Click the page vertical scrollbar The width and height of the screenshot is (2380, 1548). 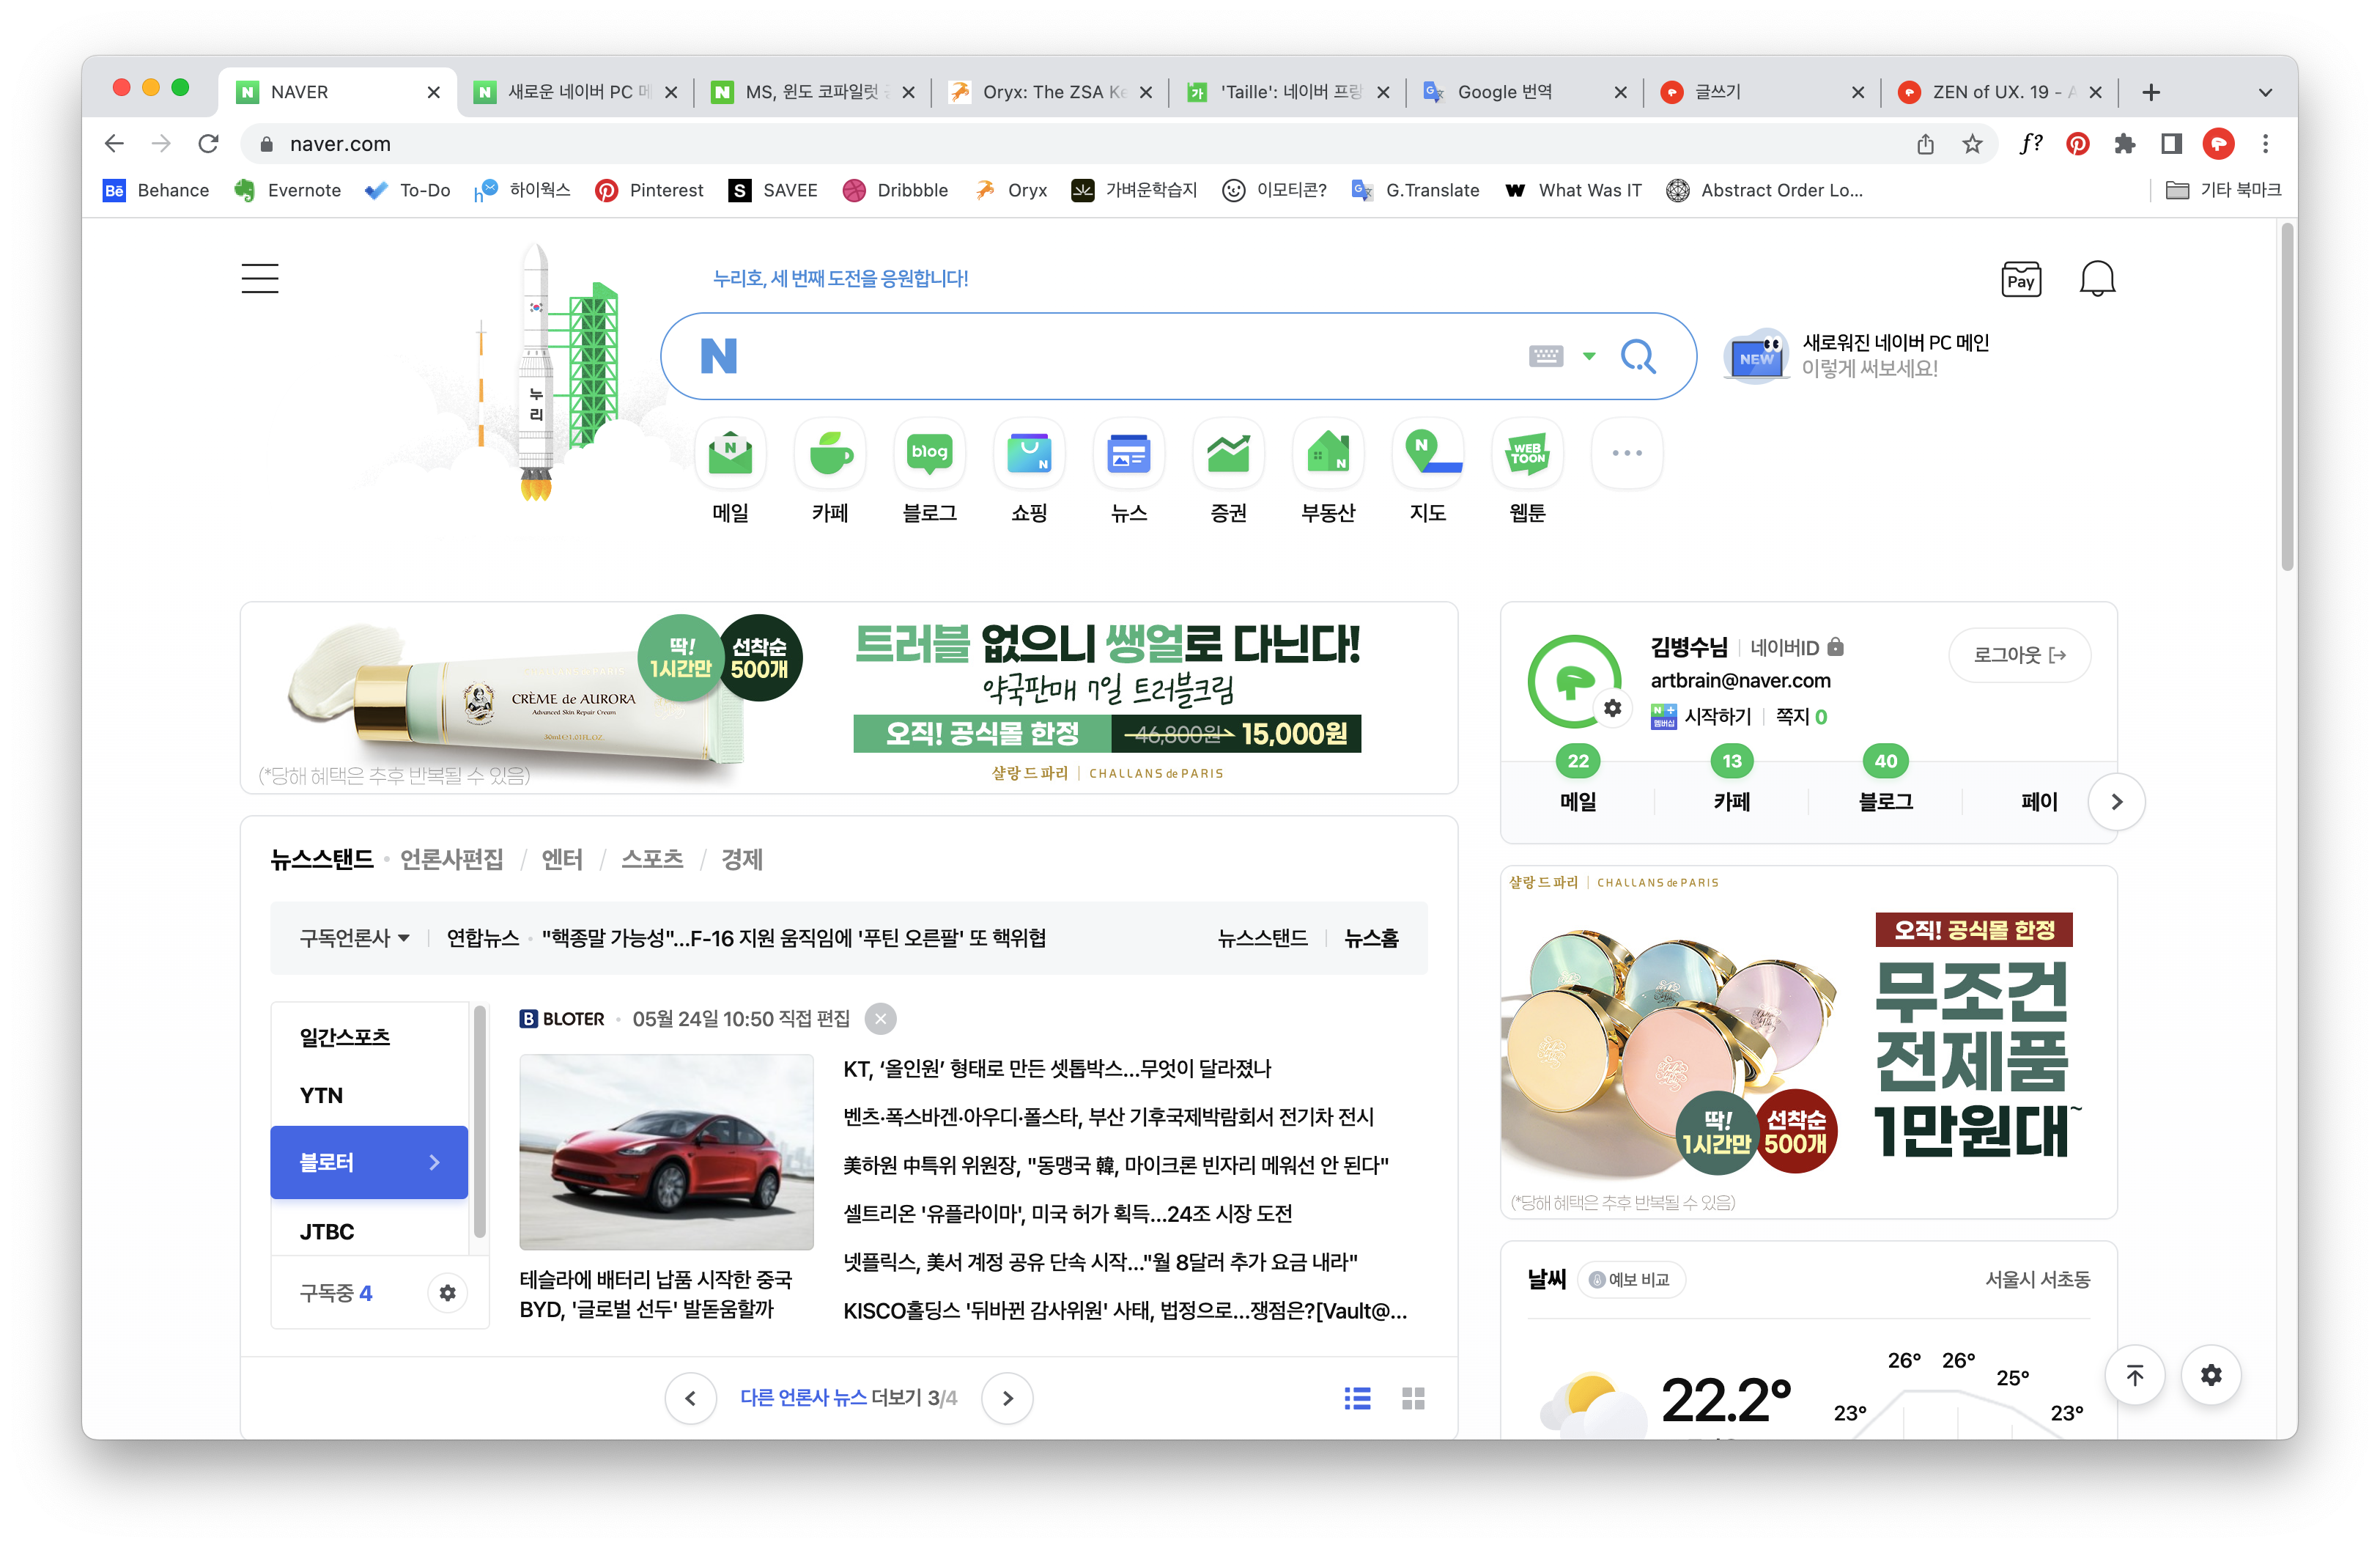point(2286,400)
